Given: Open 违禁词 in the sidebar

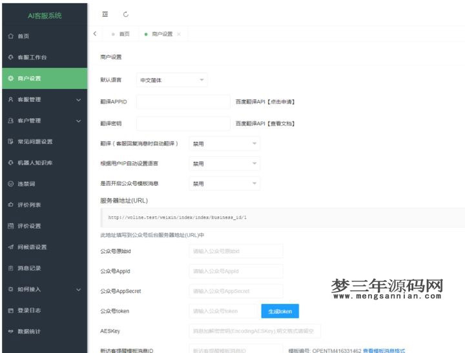Looking at the screenshot, I should pos(45,184).
